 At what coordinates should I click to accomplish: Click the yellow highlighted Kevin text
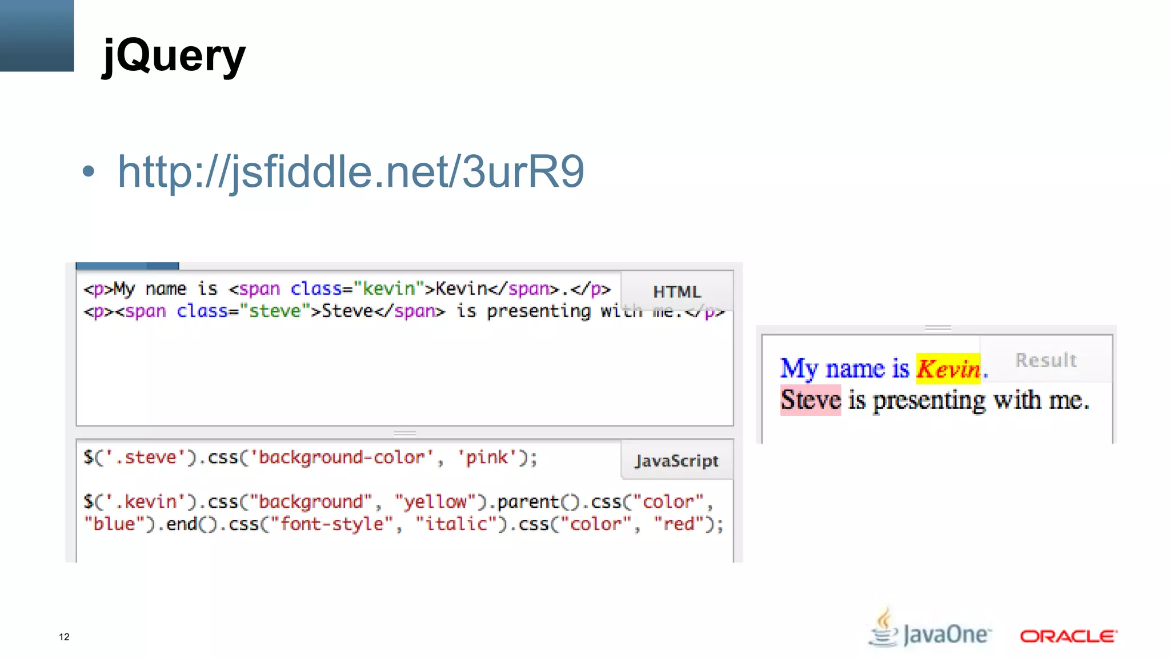(x=948, y=369)
